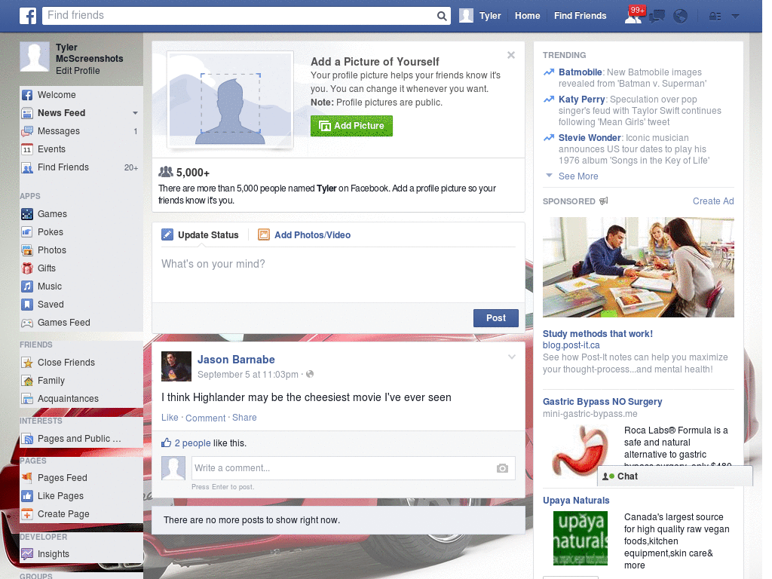Click the Facebook logo icon
772x579 pixels.
28,16
